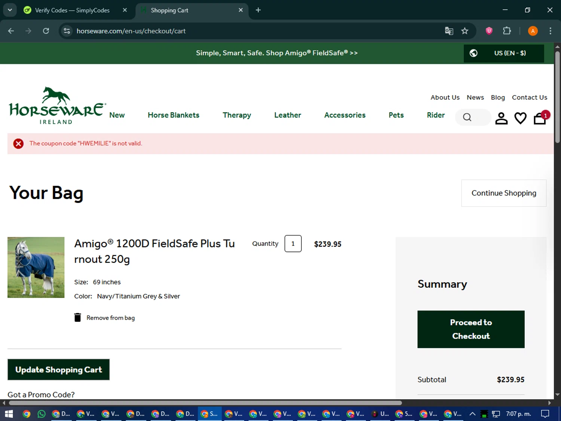Open the Amigo 1200D FieldSafe Plus product title
561x421 pixels.
(x=154, y=251)
